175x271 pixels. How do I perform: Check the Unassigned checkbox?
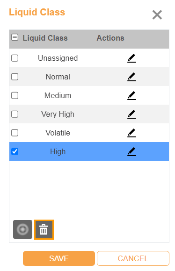pyautogui.click(x=15, y=58)
